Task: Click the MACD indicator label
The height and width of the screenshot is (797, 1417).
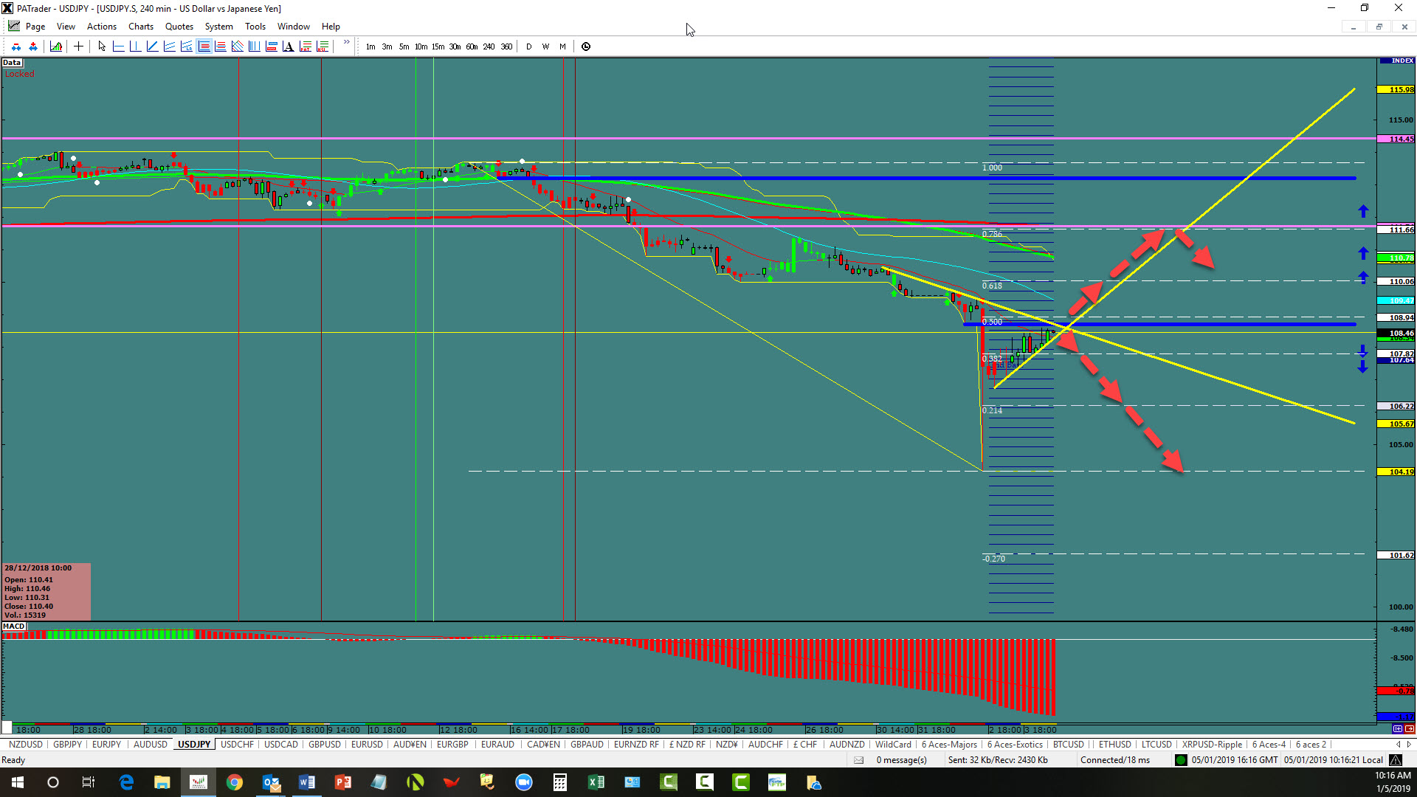Action: click(x=14, y=627)
